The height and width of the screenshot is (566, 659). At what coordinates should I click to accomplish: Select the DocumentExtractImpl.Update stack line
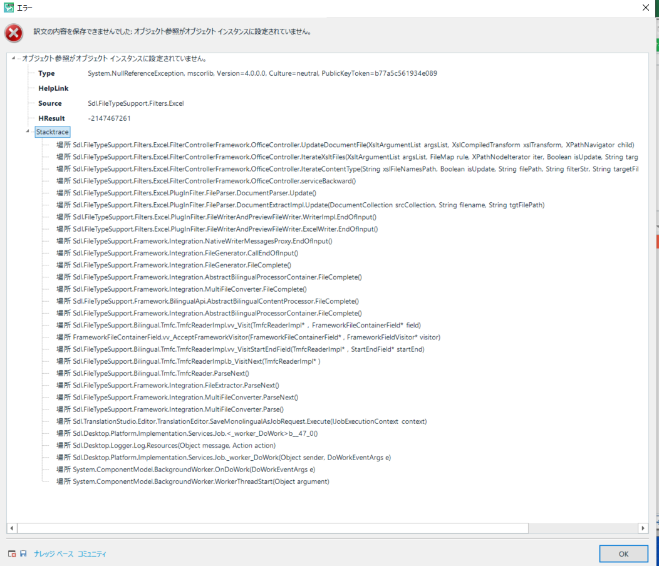click(x=301, y=205)
